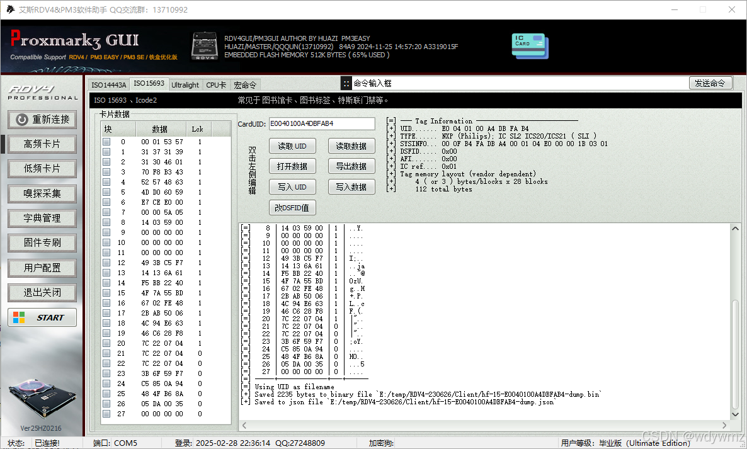
Task: Click the 重新连接 button
Action: [x=42, y=120]
